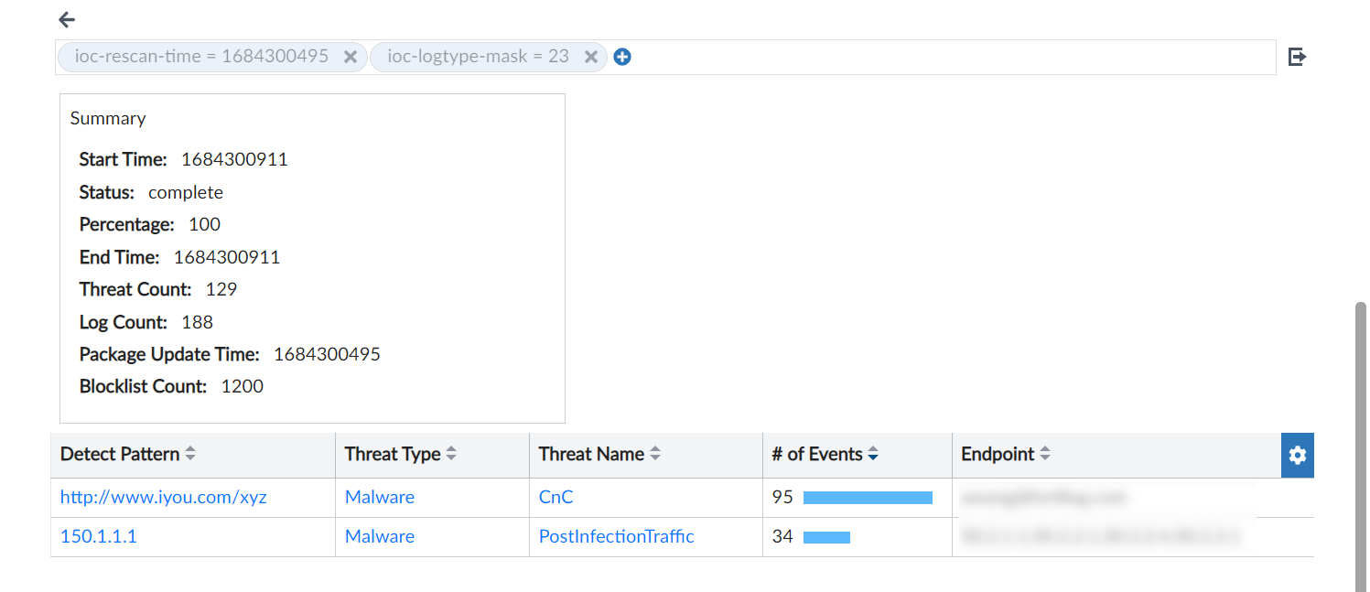
Task: Toggle sorting on the # of Events column
Action: coord(872,454)
